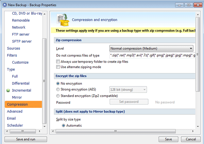Image resolution: width=204 pixels, height=144 pixels.
Task: Open the Removable destination page
Action: (21, 20)
